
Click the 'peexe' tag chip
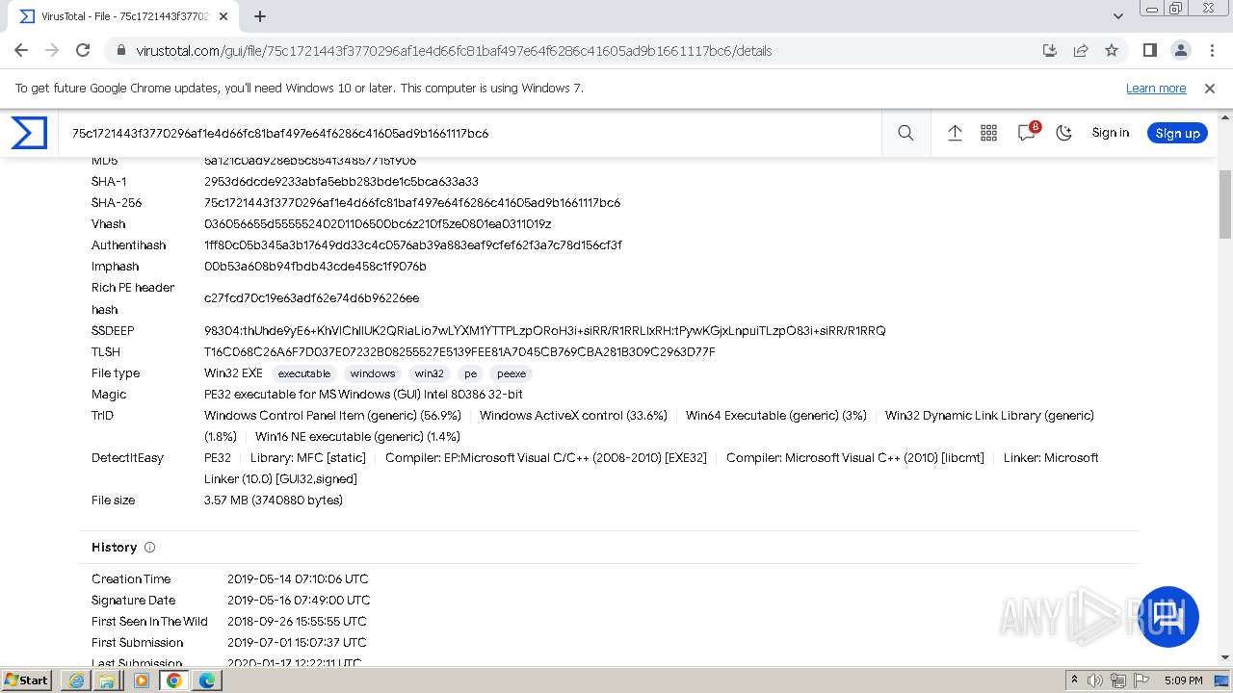coord(512,373)
